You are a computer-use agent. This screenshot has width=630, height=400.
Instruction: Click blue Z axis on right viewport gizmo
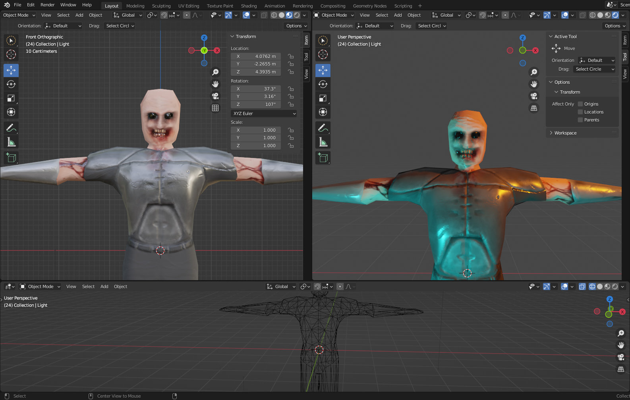[523, 38]
